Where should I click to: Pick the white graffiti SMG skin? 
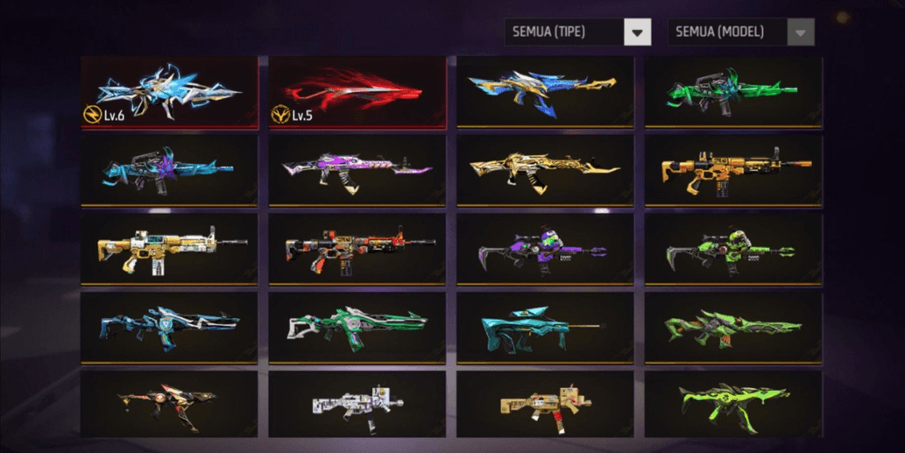coord(357,404)
